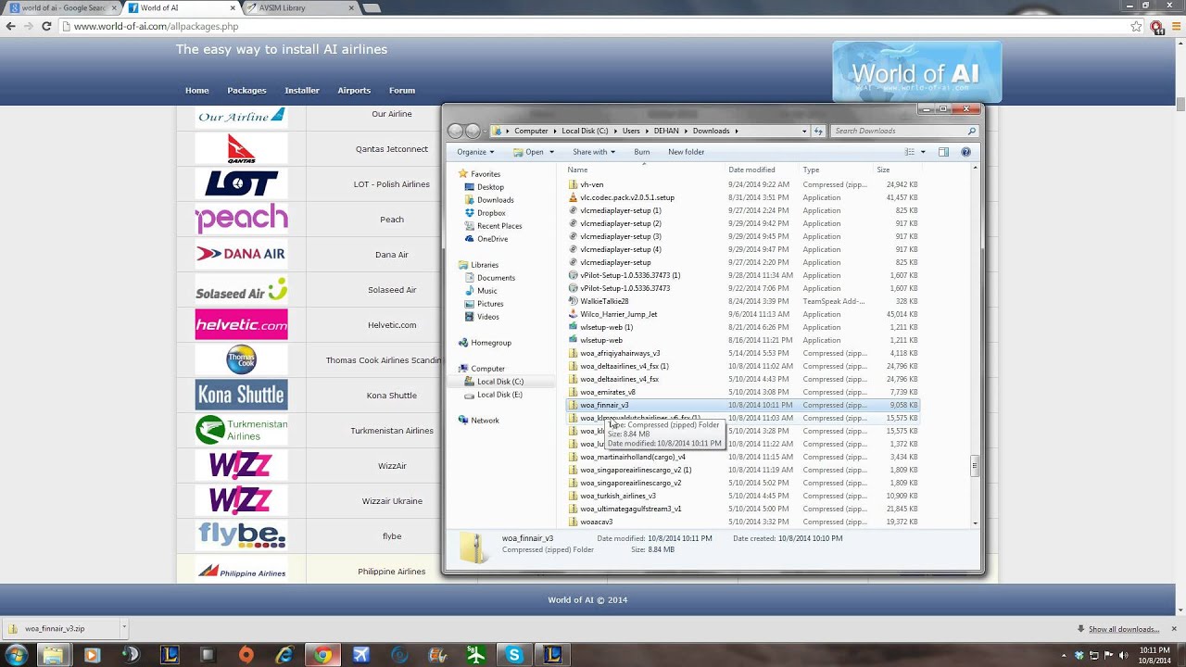The image size is (1186, 667).
Task: Click the Search Downloads field
Action: coord(903,131)
